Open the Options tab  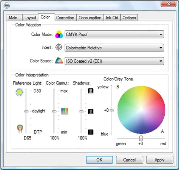[129, 18]
